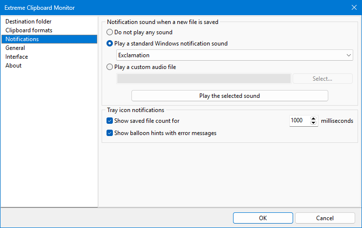This screenshot has height=228, width=362.
Task: Click the 1000 milliseconds value field
Action: [299, 120]
